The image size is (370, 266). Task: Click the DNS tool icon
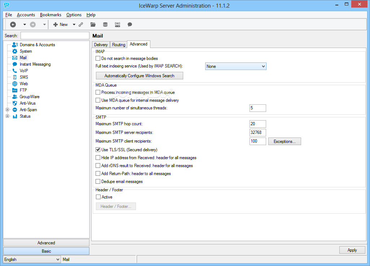point(118,25)
